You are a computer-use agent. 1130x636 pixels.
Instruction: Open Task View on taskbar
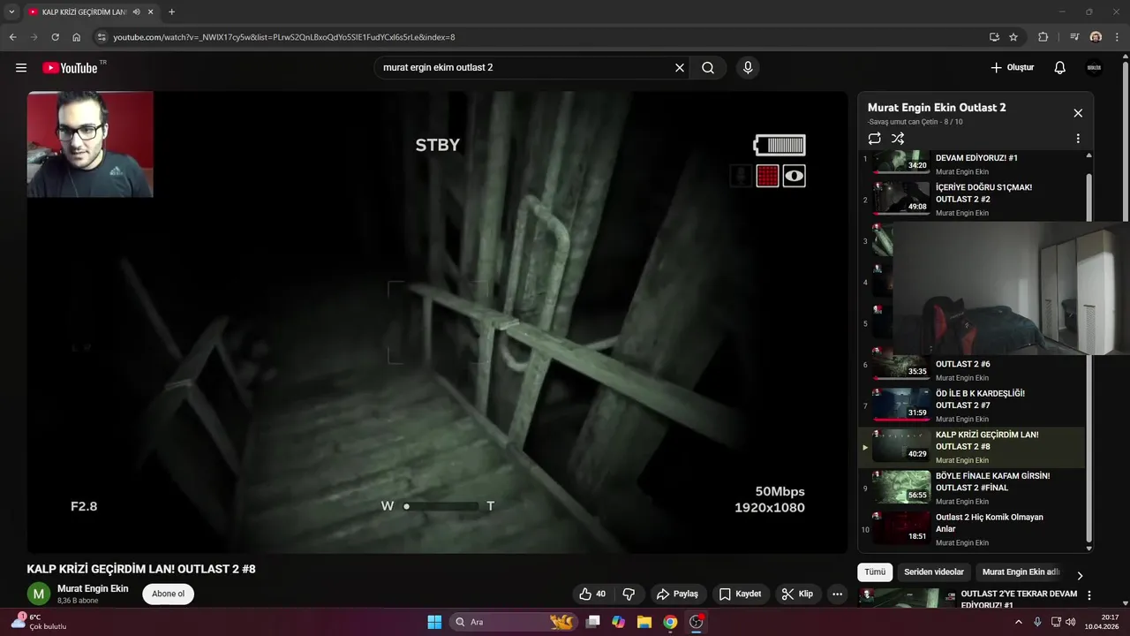pos(593,622)
